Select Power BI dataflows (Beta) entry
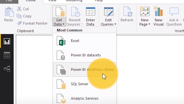Image resolution: width=184 pixels, height=104 pixels. coord(84,69)
